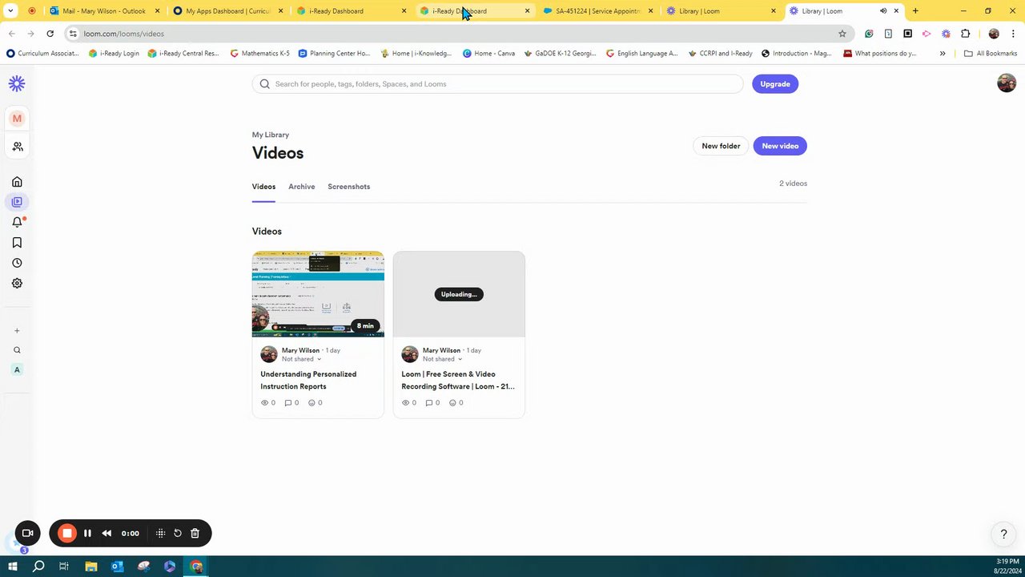Click the plus icon in the sidebar
The width and height of the screenshot is (1025, 577).
point(17,330)
